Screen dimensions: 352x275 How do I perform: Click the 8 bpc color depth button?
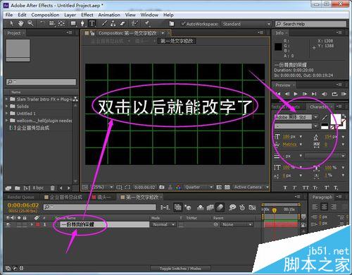coord(38,188)
